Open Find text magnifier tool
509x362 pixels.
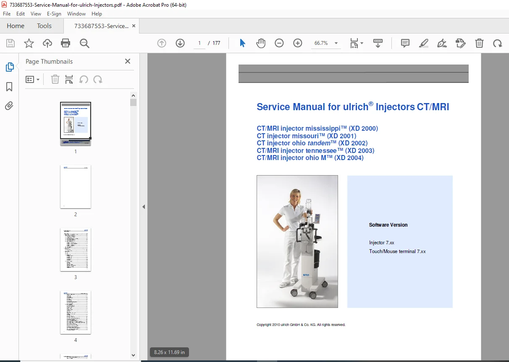84,43
